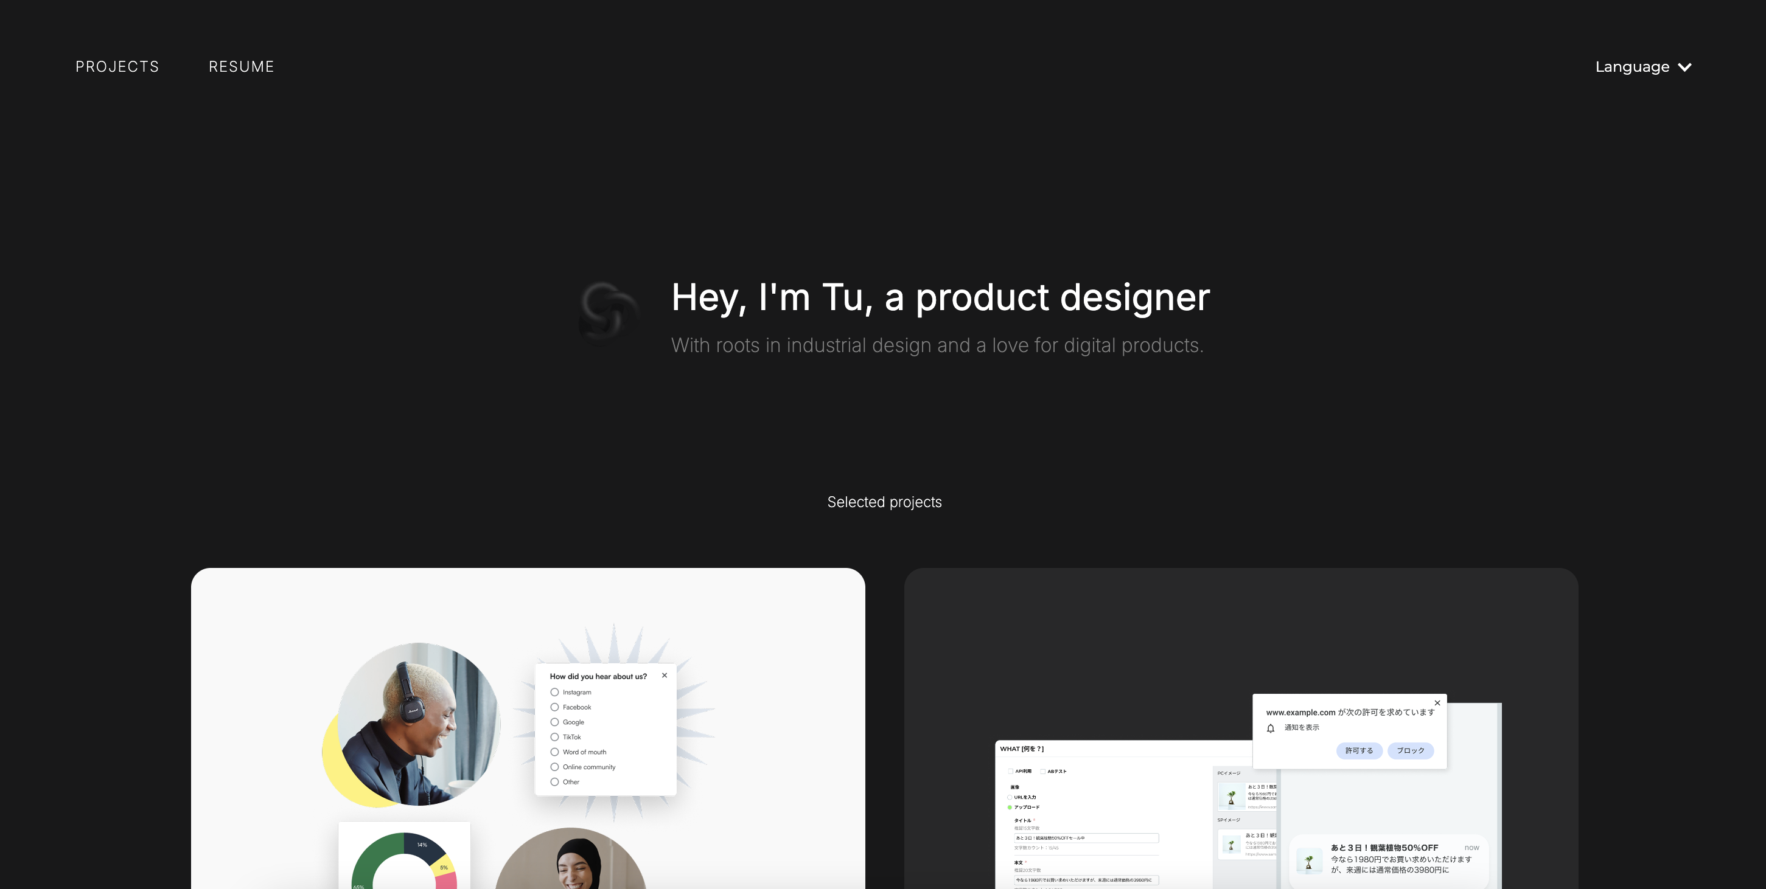Click the notification bell icon
Screen dimensions: 1766x889
[1271, 728]
